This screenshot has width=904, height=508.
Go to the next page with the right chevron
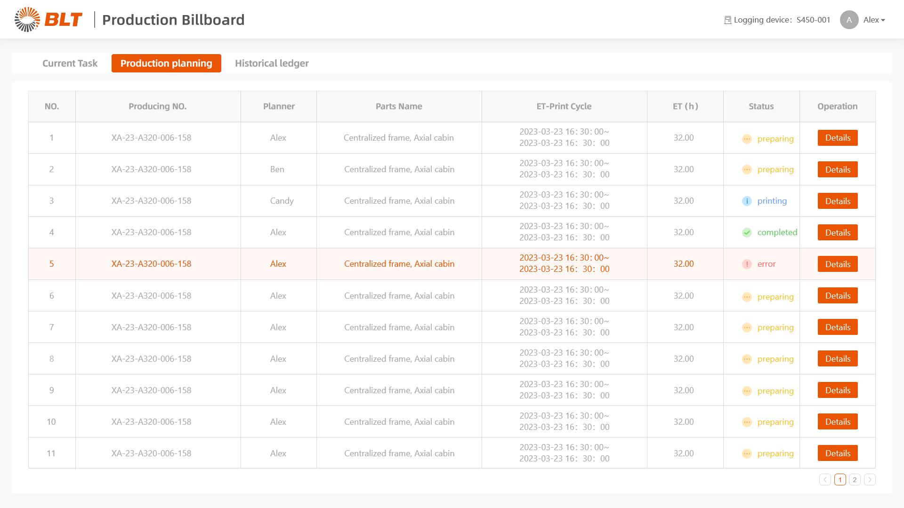(x=870, y=479)
